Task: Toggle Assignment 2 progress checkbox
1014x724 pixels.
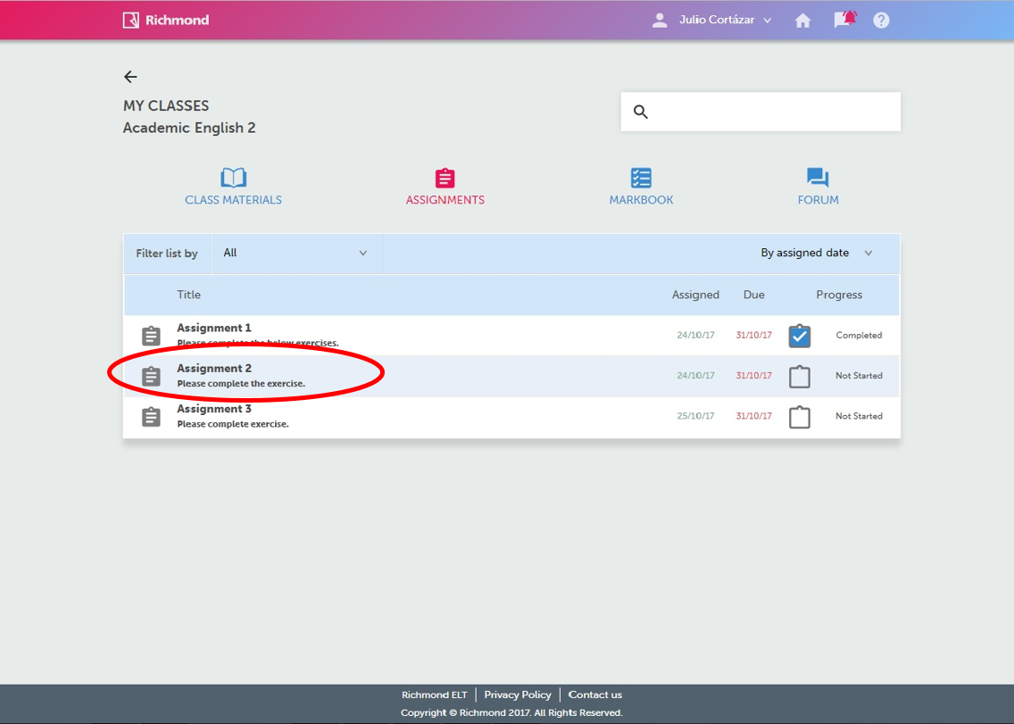Action: tap(799, 377)
